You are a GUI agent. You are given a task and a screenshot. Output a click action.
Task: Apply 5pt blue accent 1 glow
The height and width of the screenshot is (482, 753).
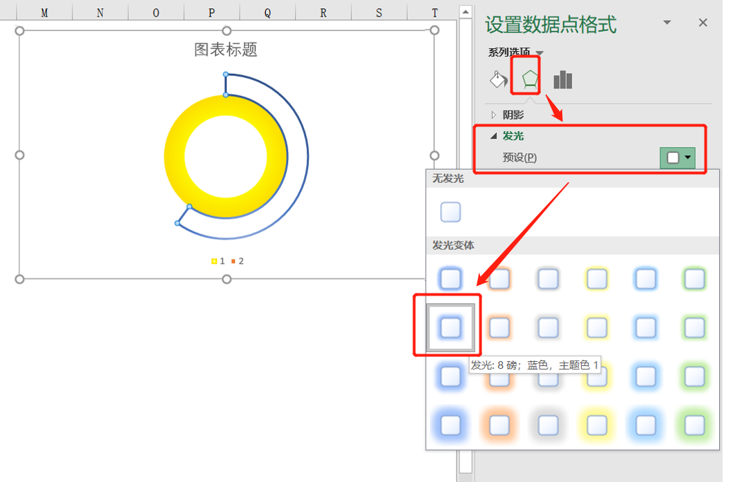coord(450,278)
